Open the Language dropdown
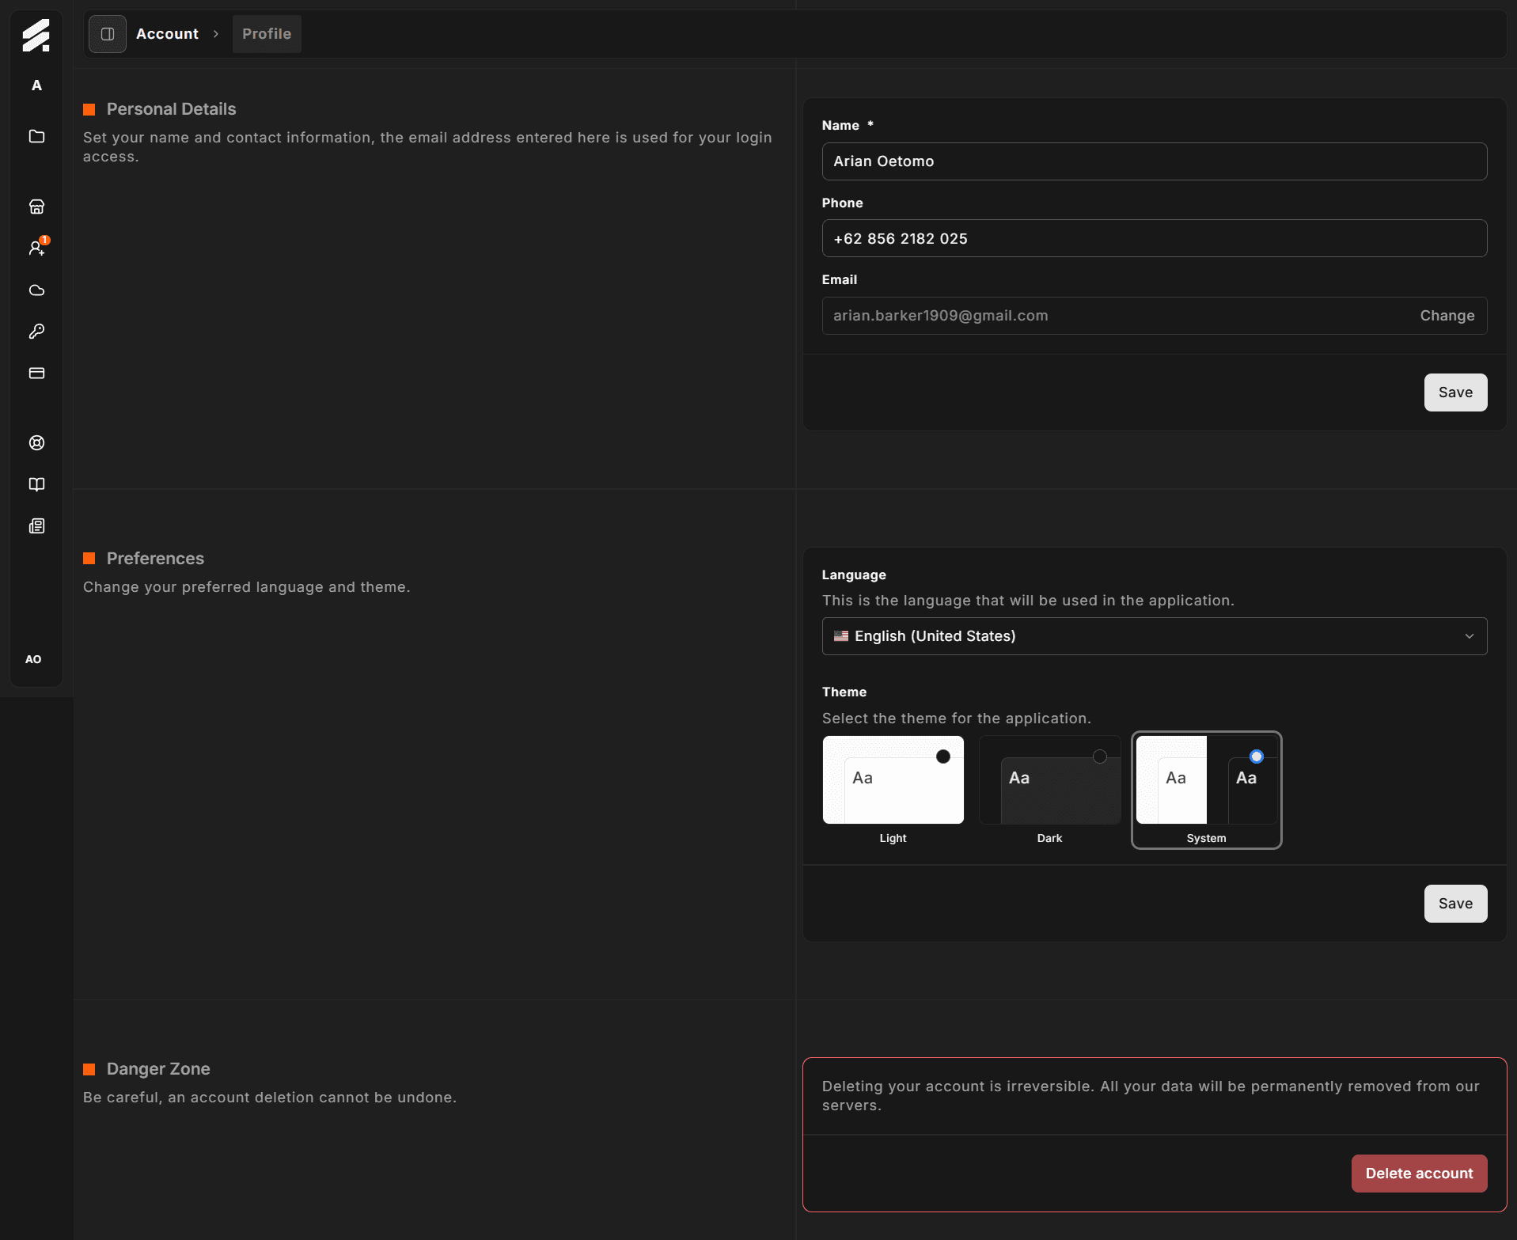1517x1240 pixels. (x=1154, y=636)
